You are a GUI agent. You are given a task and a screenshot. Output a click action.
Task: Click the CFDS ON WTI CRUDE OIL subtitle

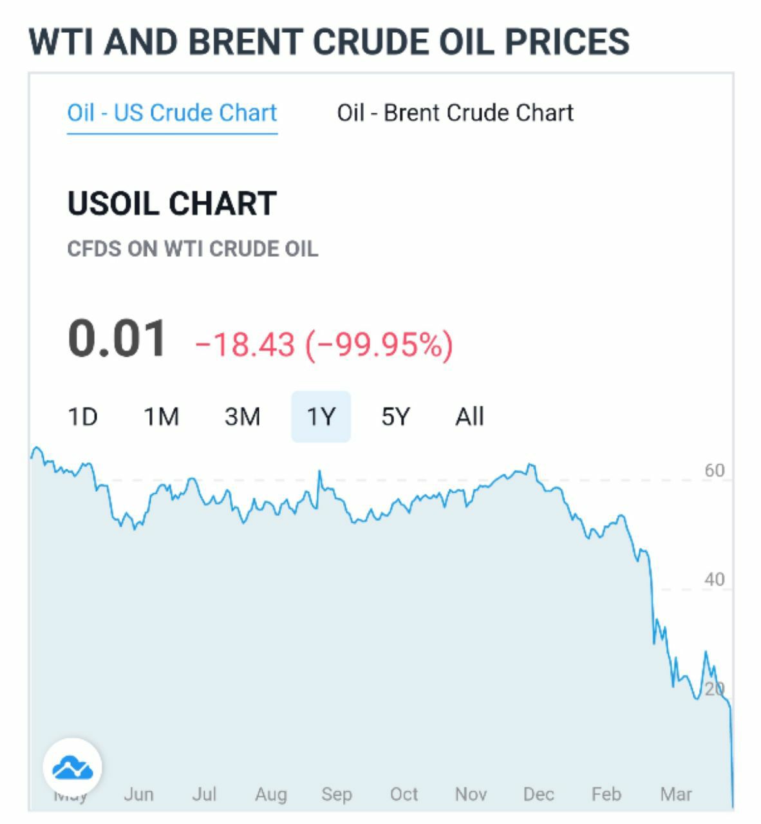pos(193,248)
